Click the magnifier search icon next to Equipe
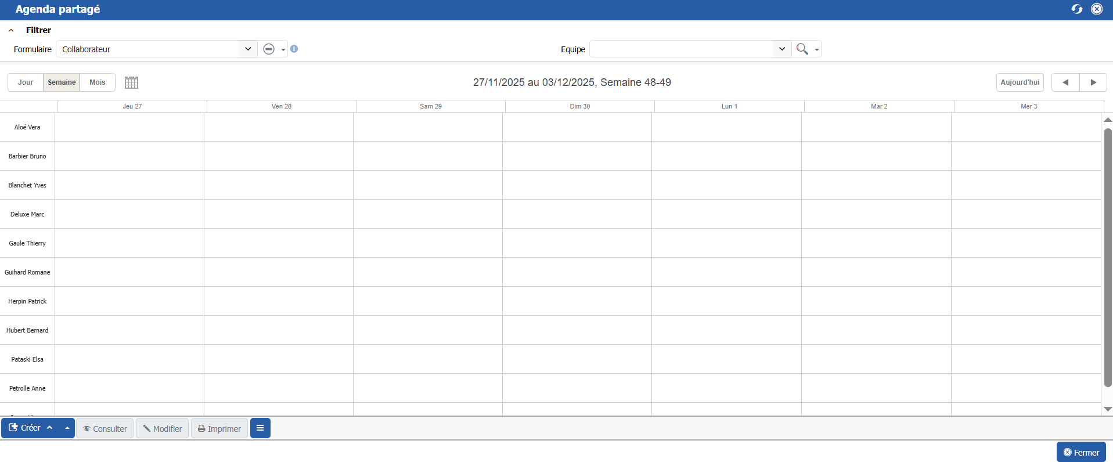The image size is (1113, 462). pos(802,49)
